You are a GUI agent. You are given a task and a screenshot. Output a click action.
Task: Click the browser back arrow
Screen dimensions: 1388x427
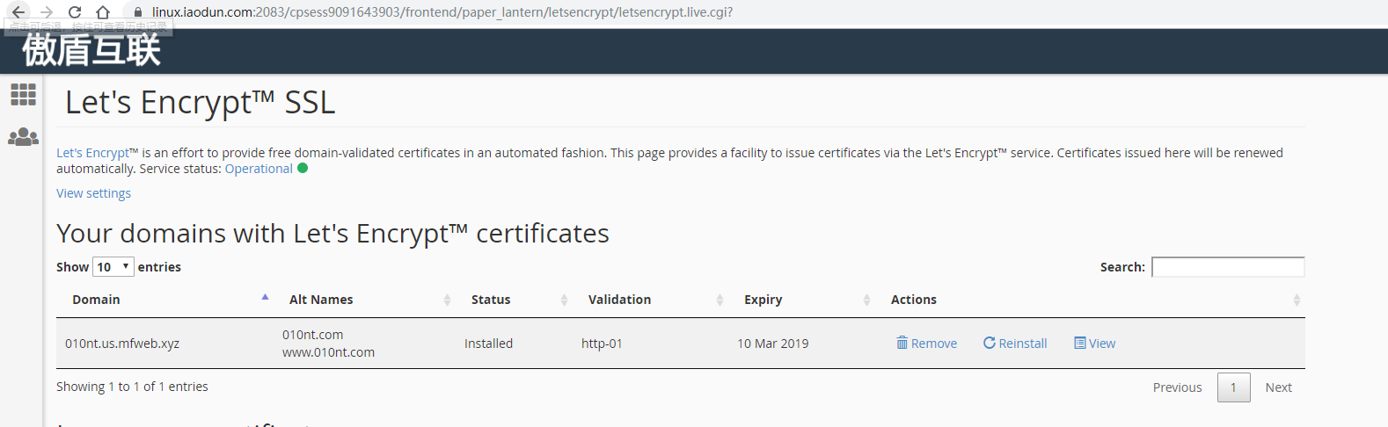pyautogui.click(x=18, y=12)
